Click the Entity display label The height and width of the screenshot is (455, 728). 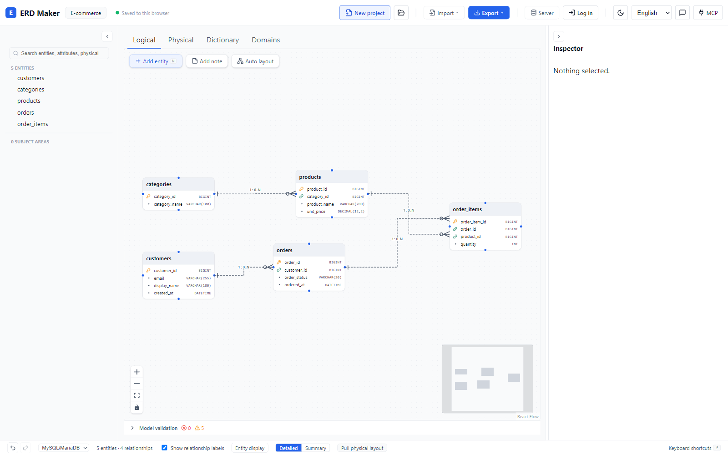point(250,448)
